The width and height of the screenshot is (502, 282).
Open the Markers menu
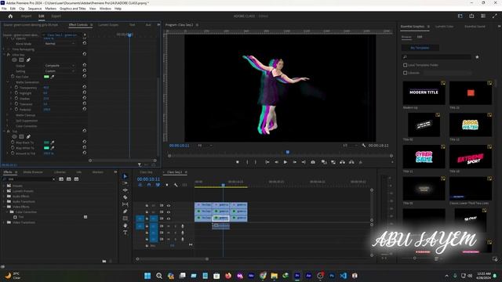pyautogui.click(x=50, y=9)
